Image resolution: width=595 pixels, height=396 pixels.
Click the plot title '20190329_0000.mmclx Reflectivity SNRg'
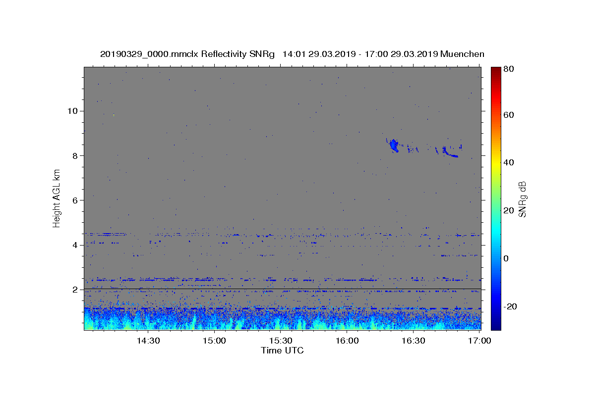(x=187, y=54)
